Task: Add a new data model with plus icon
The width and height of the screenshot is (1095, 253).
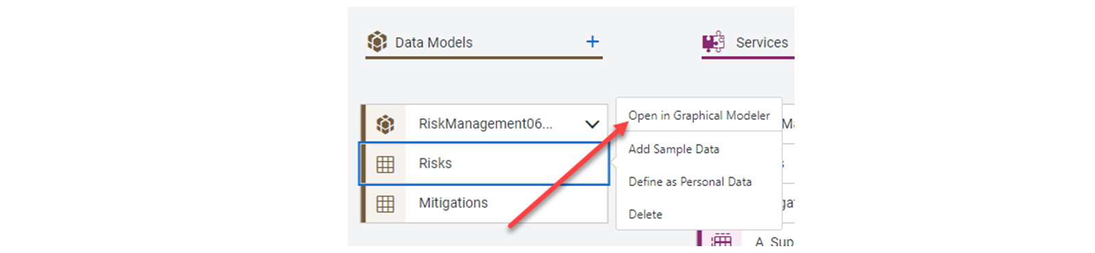Action: coord(593,42)
